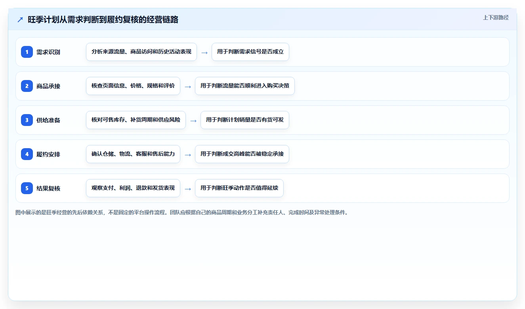Click the diagonal arrow icon beside the title
Viewport: 525px width, 309px height.
coord(20,20)
